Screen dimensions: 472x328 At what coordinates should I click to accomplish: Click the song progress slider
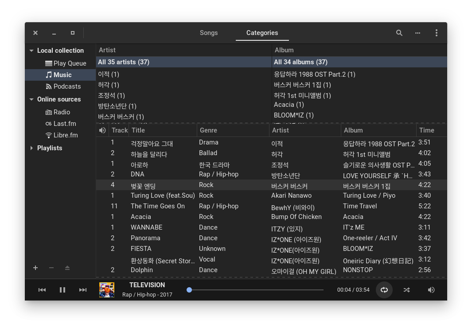(256, 290)
